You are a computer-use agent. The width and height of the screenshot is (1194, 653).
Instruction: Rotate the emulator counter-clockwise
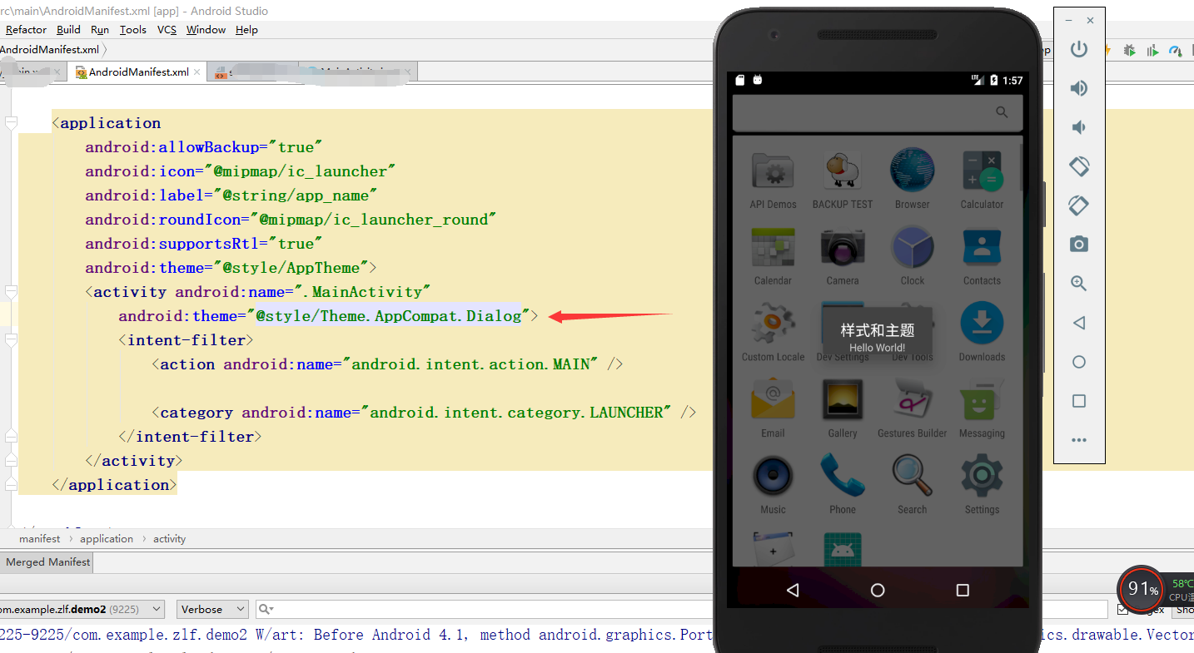coord(1079,166)
